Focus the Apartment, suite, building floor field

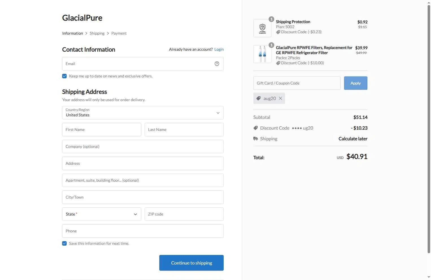click(x=143, y=180)
